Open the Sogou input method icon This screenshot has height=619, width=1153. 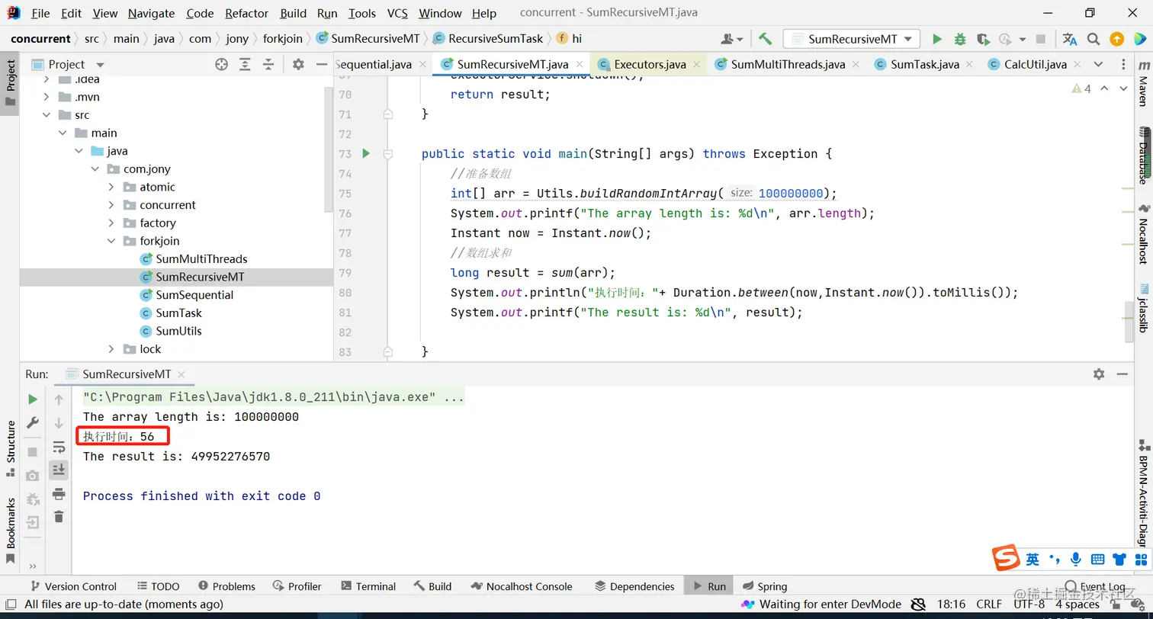point(1007,559)
